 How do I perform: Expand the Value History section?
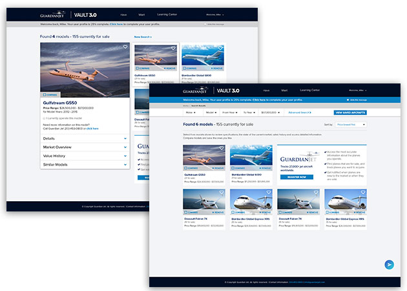click(85, 156)
